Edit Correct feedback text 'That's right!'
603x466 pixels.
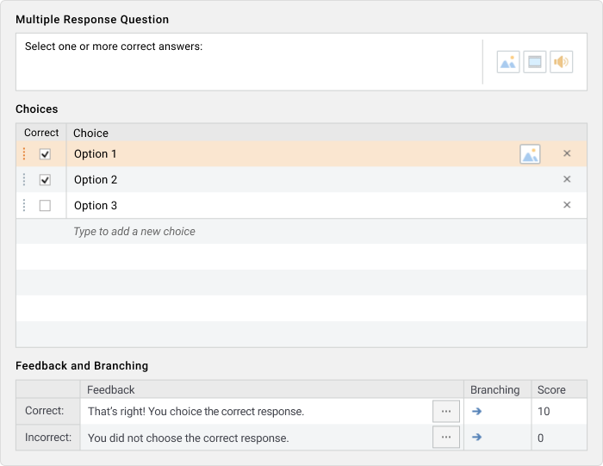pos(196,412)
